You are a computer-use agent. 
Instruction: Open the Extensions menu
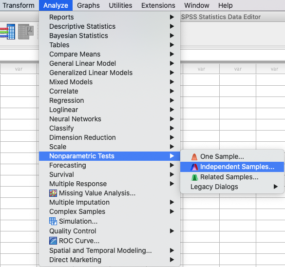pyautogui.click(x=158, y=5)
